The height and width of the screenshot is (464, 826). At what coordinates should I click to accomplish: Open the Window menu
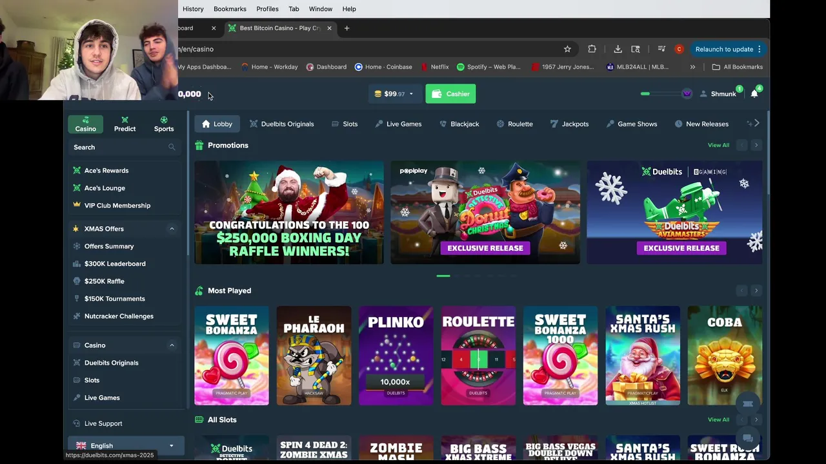click(x=321, y=9)
